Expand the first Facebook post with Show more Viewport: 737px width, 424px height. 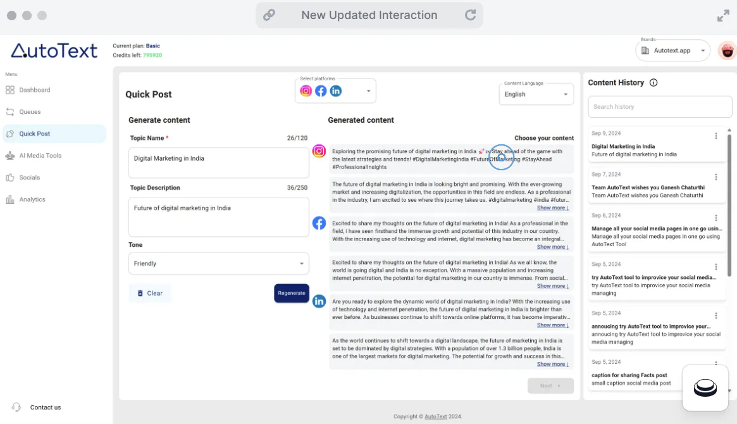552,246
